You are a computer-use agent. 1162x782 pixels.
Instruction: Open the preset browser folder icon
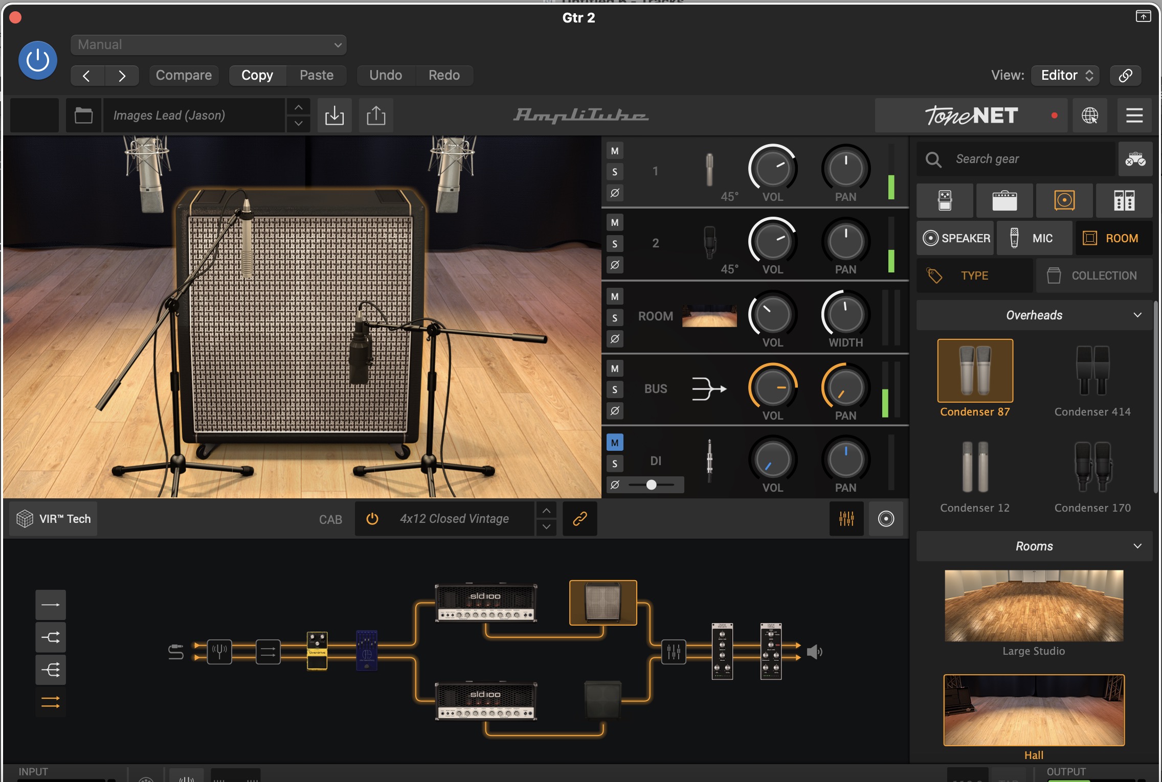(x=83, y=116)
